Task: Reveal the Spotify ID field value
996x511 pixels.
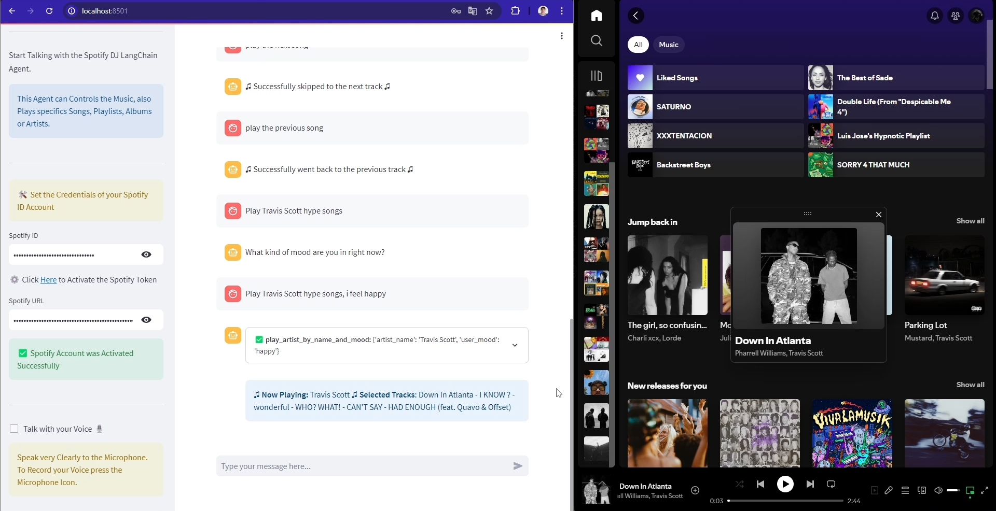Action: 146,254
